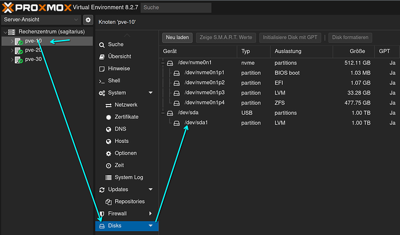Collapse the Updates submenu arrow
This screenshot has height=235, width=400.
[x=151, y=189]
